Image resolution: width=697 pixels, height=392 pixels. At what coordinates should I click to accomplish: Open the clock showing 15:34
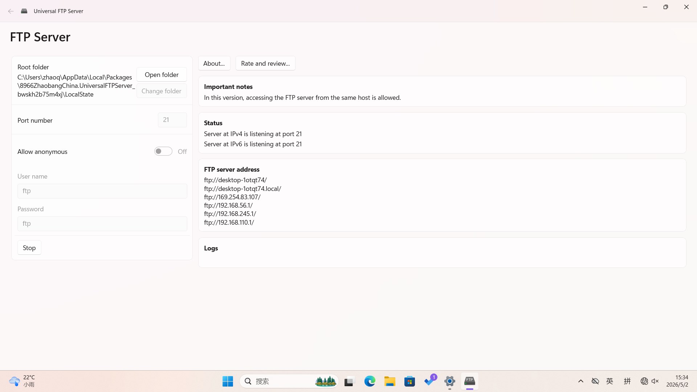point(677,381)
